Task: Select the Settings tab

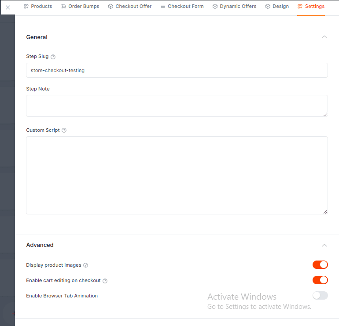Action: click(x=311, y=7)
